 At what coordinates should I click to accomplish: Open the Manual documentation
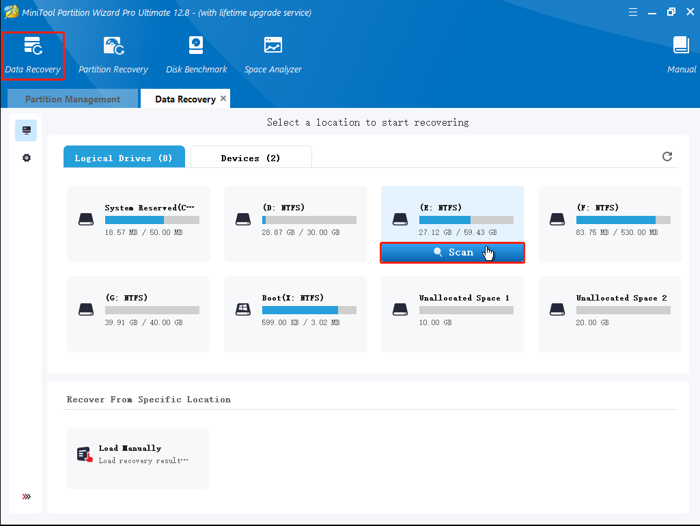(x=681, y=55)
